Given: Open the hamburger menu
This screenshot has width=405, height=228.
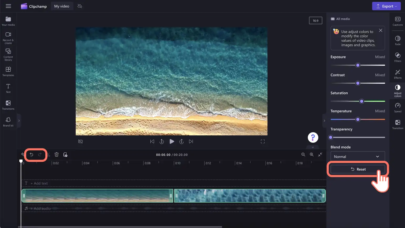Looking at the screenshot, I should [8, 6].
